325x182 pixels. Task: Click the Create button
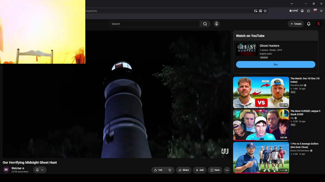(296, 24)
